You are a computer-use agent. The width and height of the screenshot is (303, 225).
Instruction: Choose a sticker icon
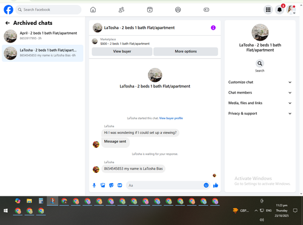[x=112, y=185]
